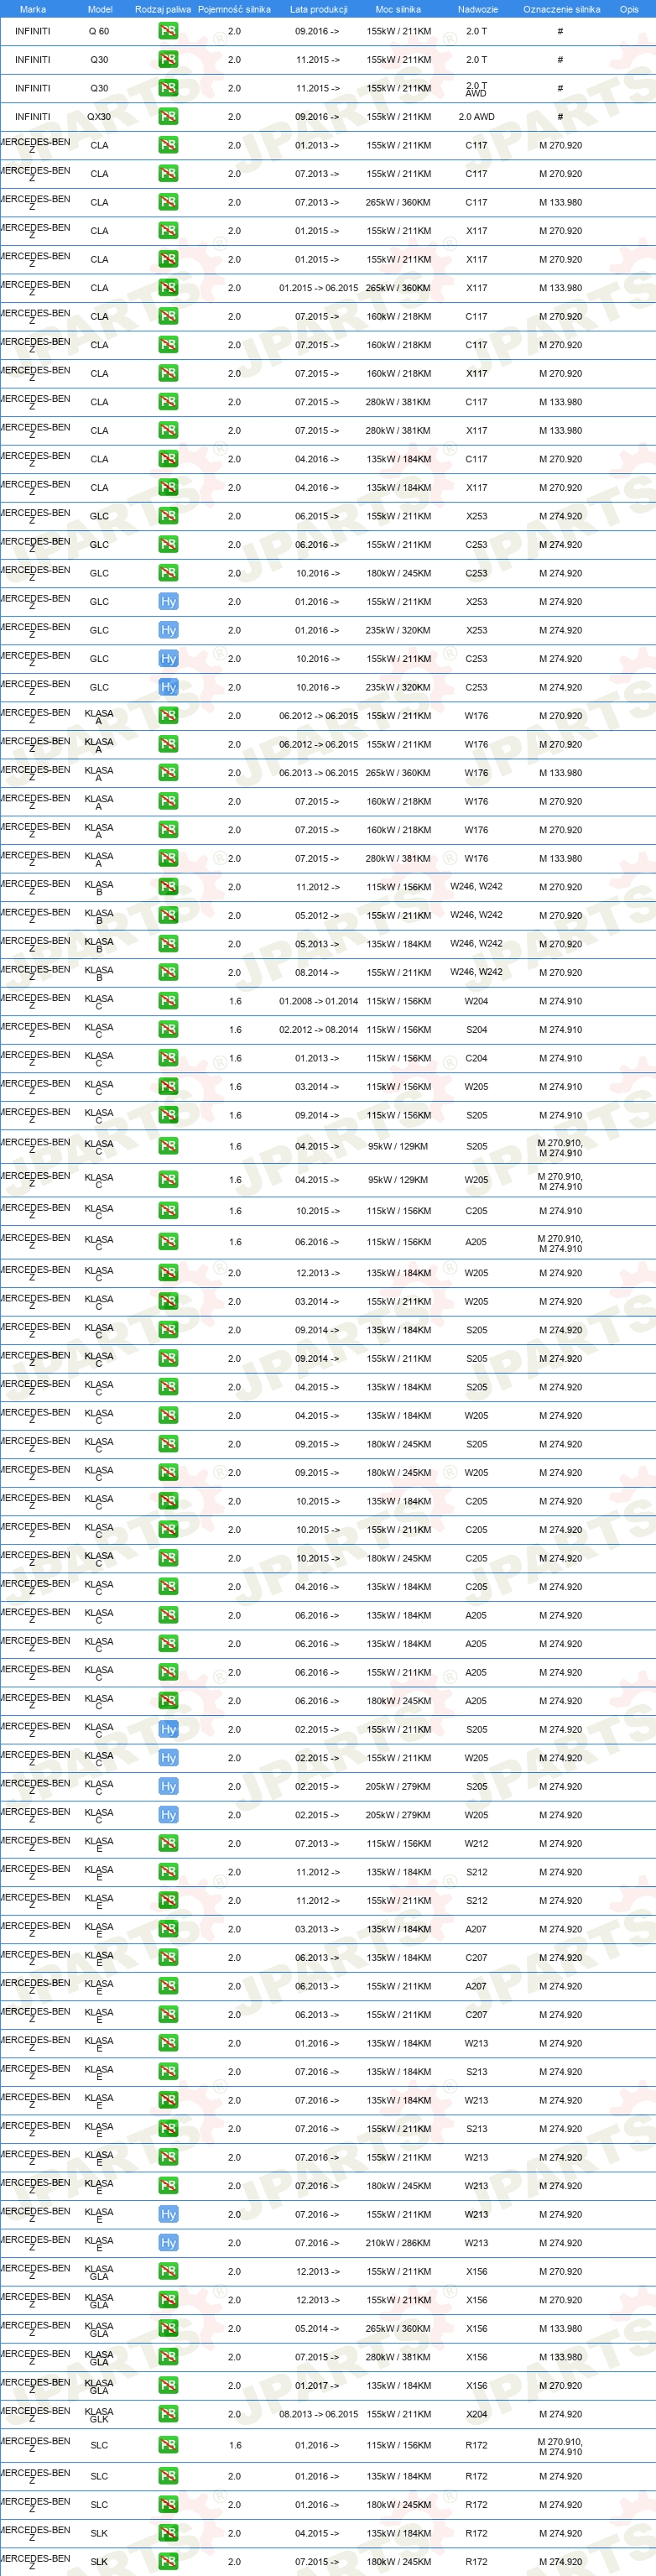Click petrol icon in Klasa GLK X204 row

point(168,2414)
